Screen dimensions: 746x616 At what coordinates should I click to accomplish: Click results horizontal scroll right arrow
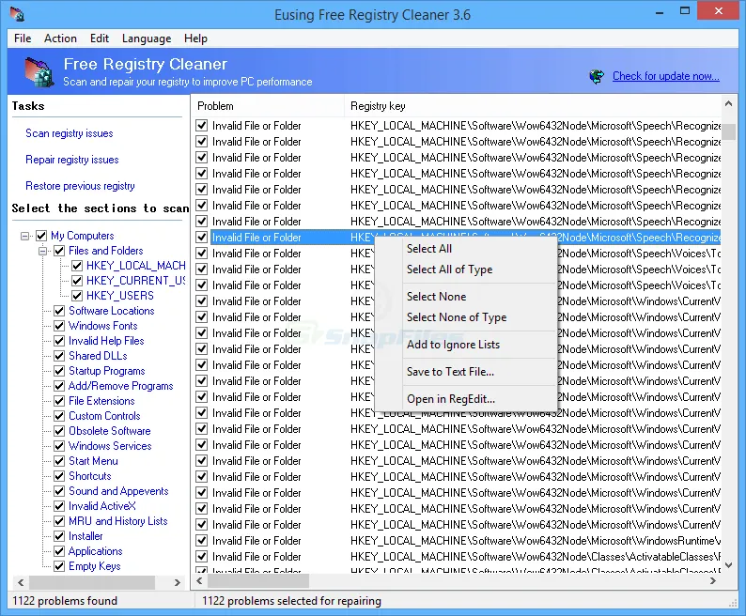point(713,581)
